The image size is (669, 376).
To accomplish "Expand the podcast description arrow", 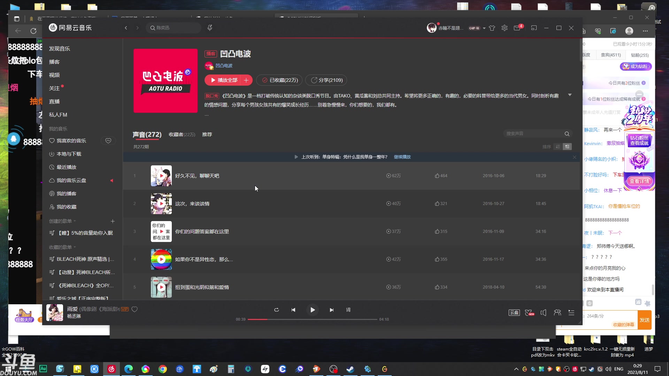I will [570, 95].
